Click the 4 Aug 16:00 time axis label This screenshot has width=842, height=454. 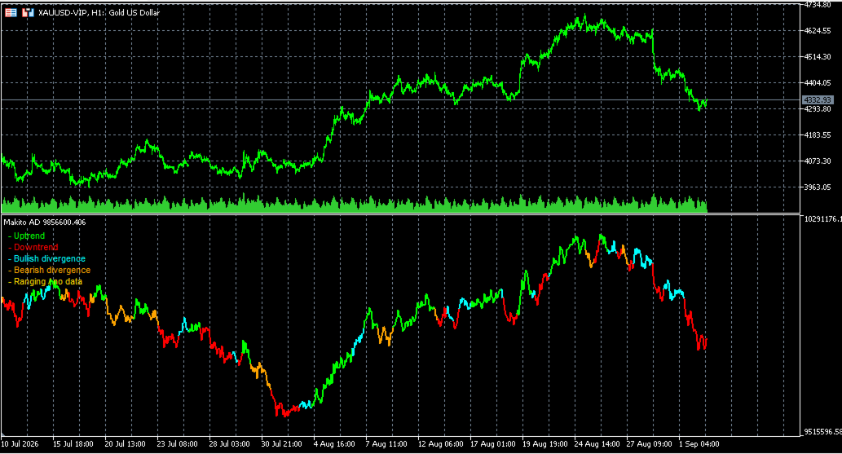tap(334, 443)
